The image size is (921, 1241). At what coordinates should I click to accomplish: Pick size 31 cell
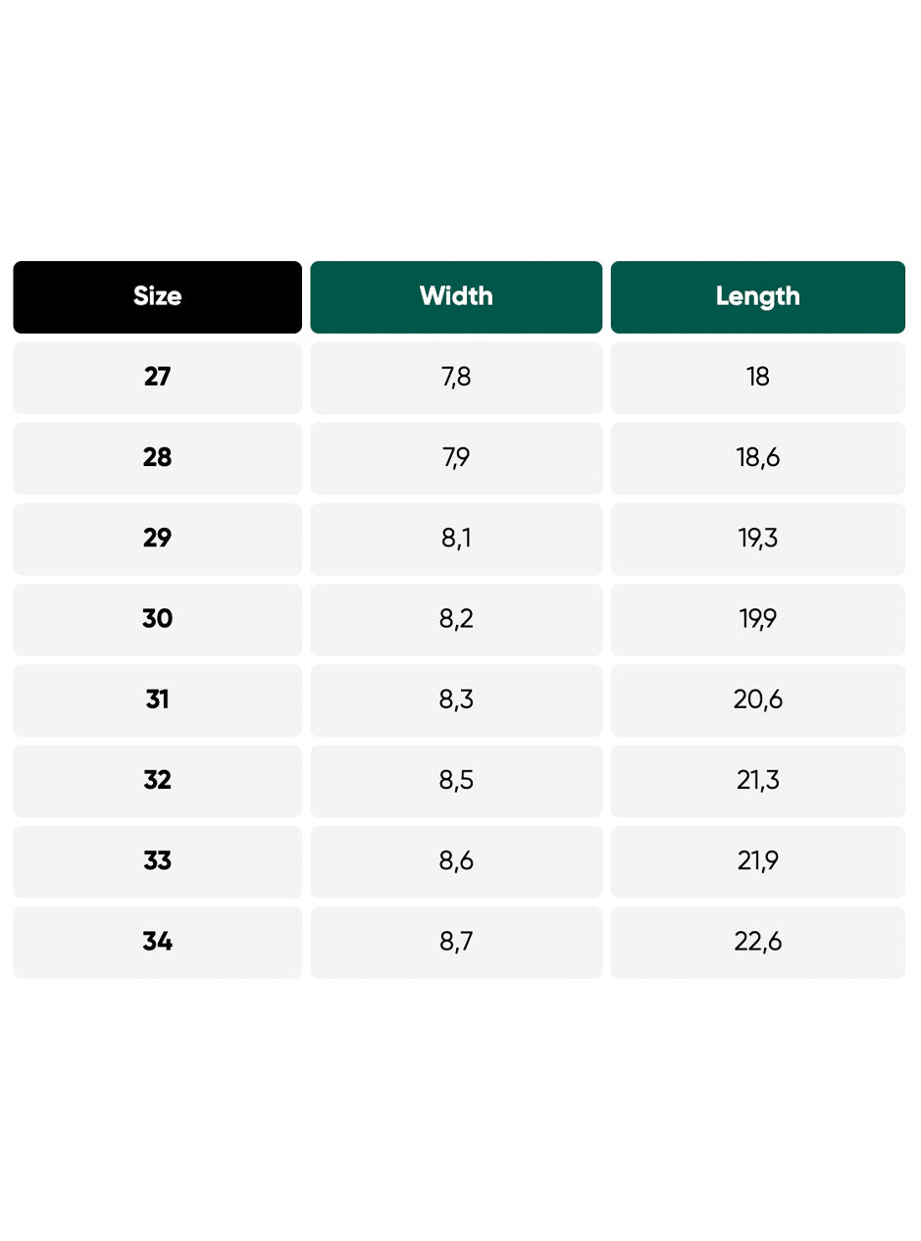pos(157,699)
